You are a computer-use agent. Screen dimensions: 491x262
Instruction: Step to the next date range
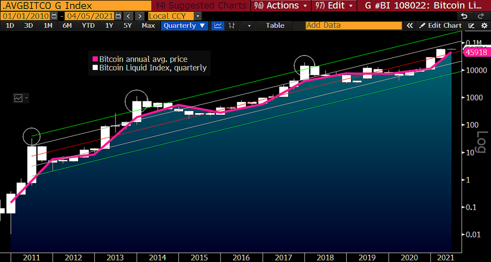point(140,16)
